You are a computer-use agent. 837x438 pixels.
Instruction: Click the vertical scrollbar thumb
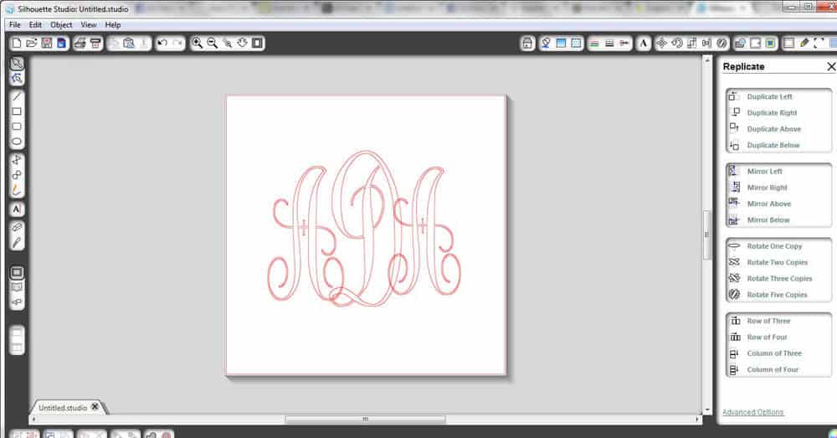(706, 235)
